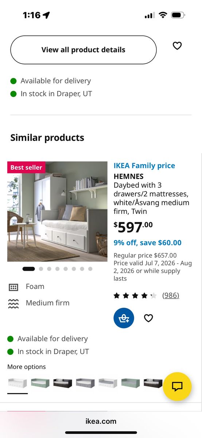This screenshot has width=202, height=438.
Task: Tap the battery icon in status bar
Action: [x=178, y=15]
